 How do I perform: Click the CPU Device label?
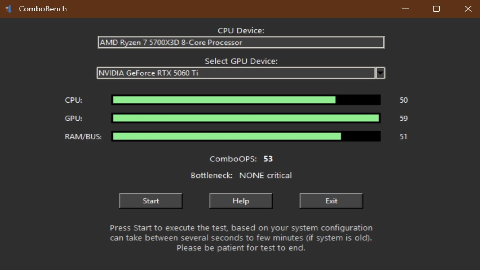pos(241,30)
